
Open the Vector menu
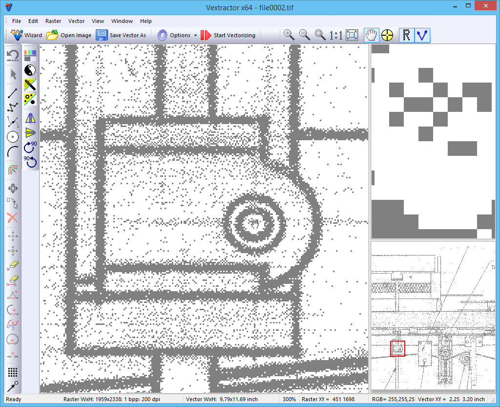[76, 21]
